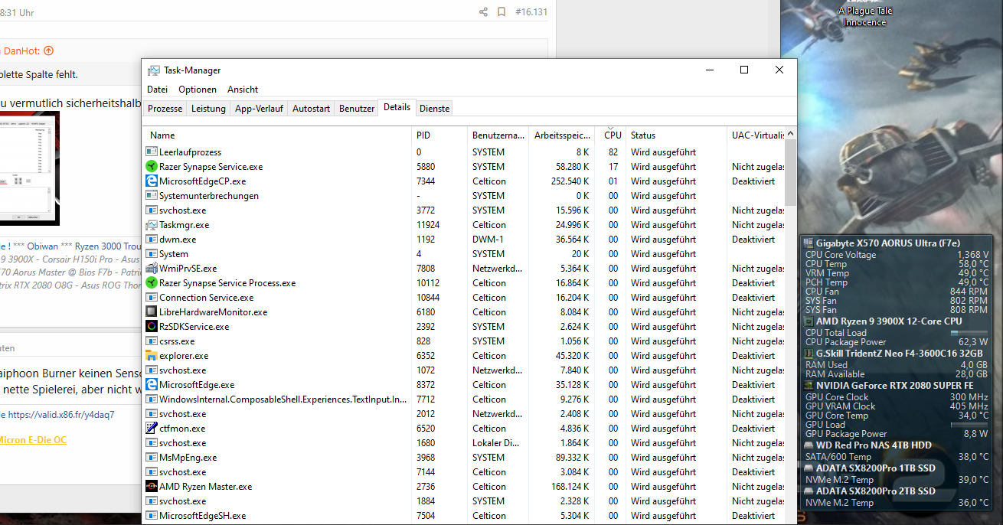Sort by the UAC-Virtualisierung column header
1003x525 pixels.
756,135
